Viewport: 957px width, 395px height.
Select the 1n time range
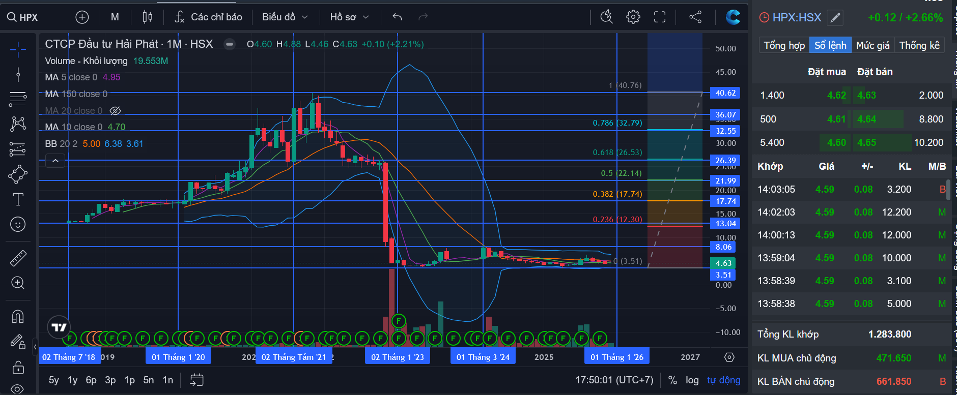tap(168, 380)
